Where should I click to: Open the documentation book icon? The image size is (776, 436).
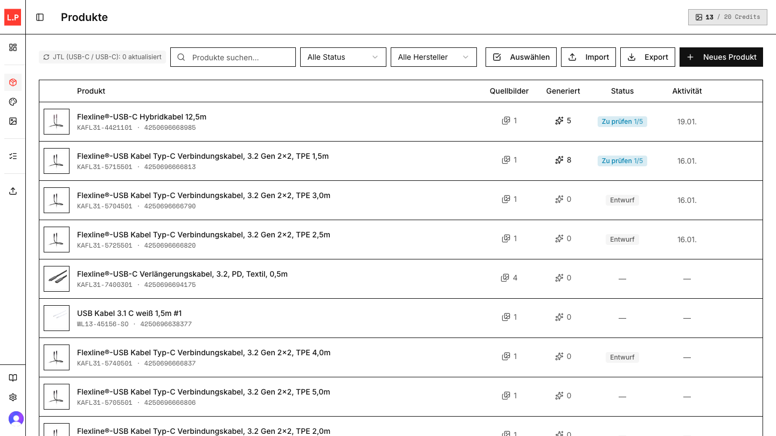(13, 378)
